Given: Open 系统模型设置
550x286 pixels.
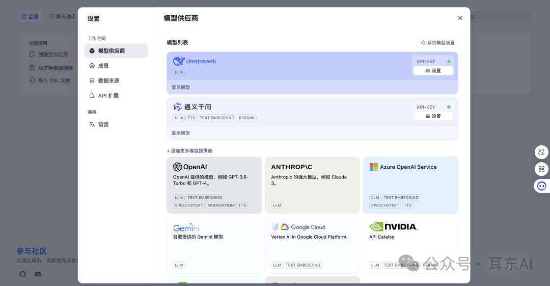Looking at the screenshot, I should pyautogui.click(x=438, y=42).
